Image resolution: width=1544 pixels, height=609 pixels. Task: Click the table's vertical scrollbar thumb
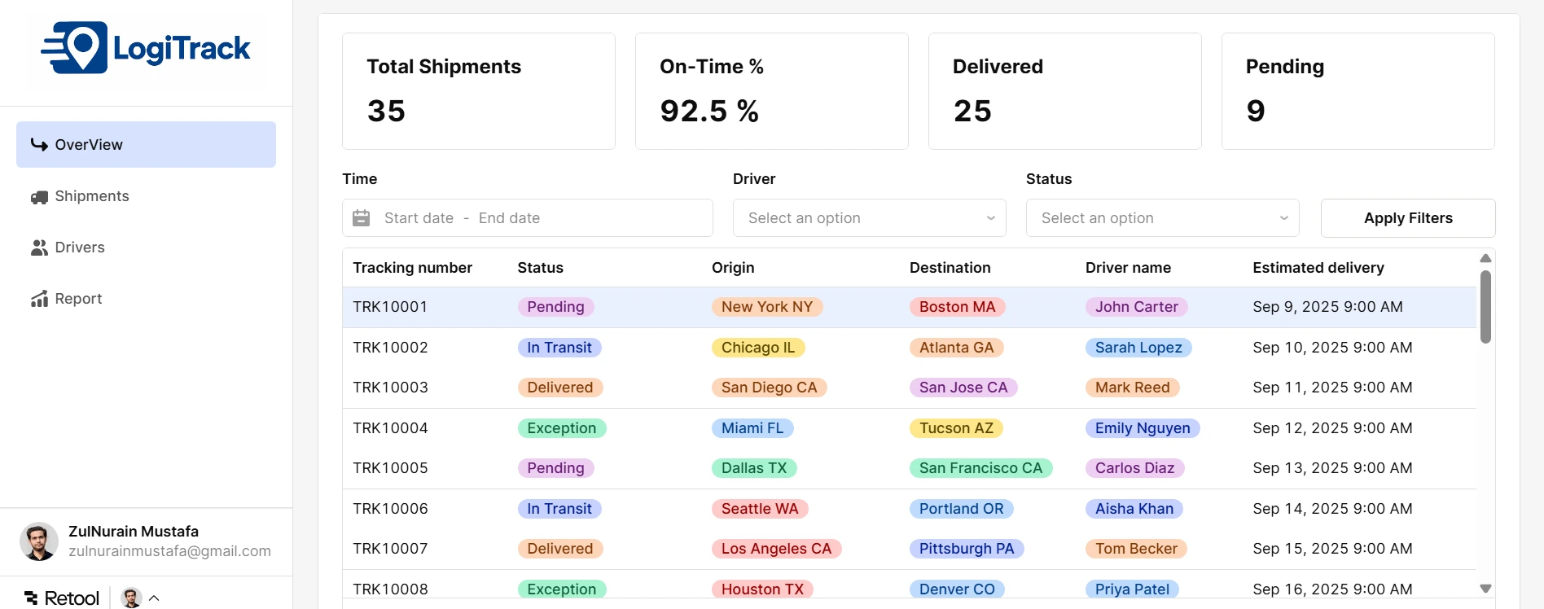[1485, 307]
